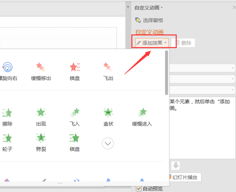Select the green 棋盘 entrance effect

click(x=75, y=143)
